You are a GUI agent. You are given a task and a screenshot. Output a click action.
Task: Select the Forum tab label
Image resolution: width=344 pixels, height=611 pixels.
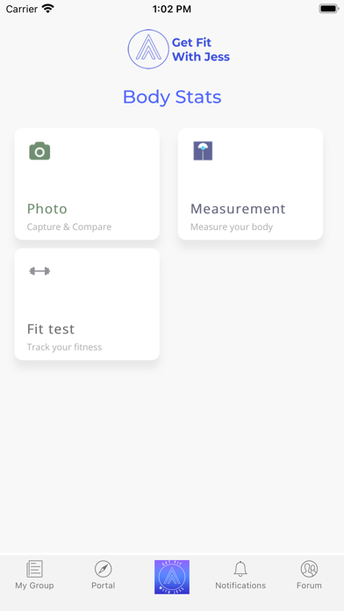click(309, 586)
